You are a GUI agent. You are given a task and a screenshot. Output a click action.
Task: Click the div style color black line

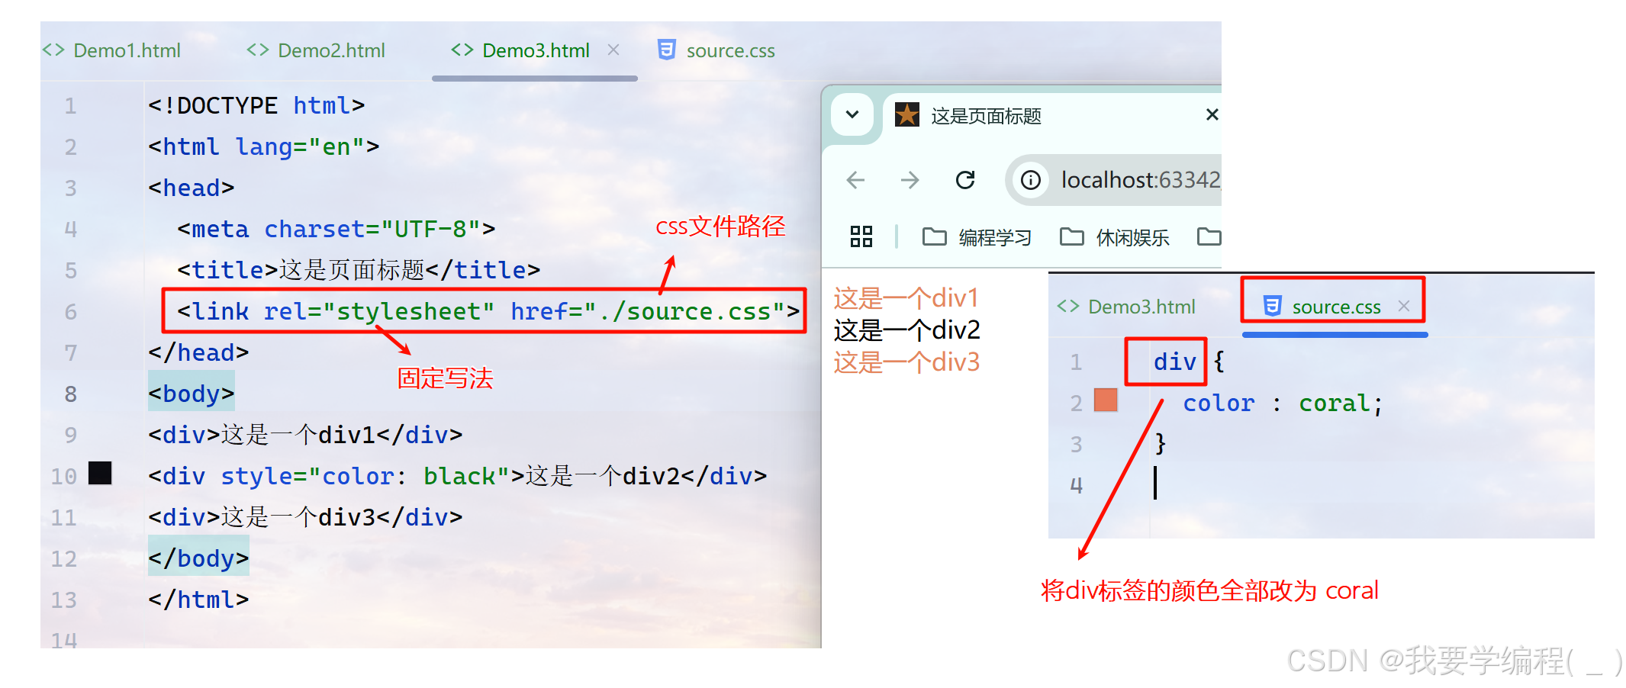458,476
